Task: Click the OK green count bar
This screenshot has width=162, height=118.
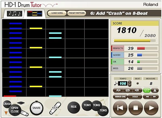Action: pyautogui.click(x=147, y=62)
